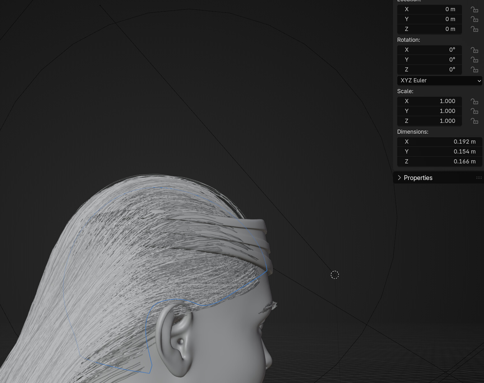Click the Dimensions X field 0.192 m
The image size is (484, 383).
(x=440, y=142)
